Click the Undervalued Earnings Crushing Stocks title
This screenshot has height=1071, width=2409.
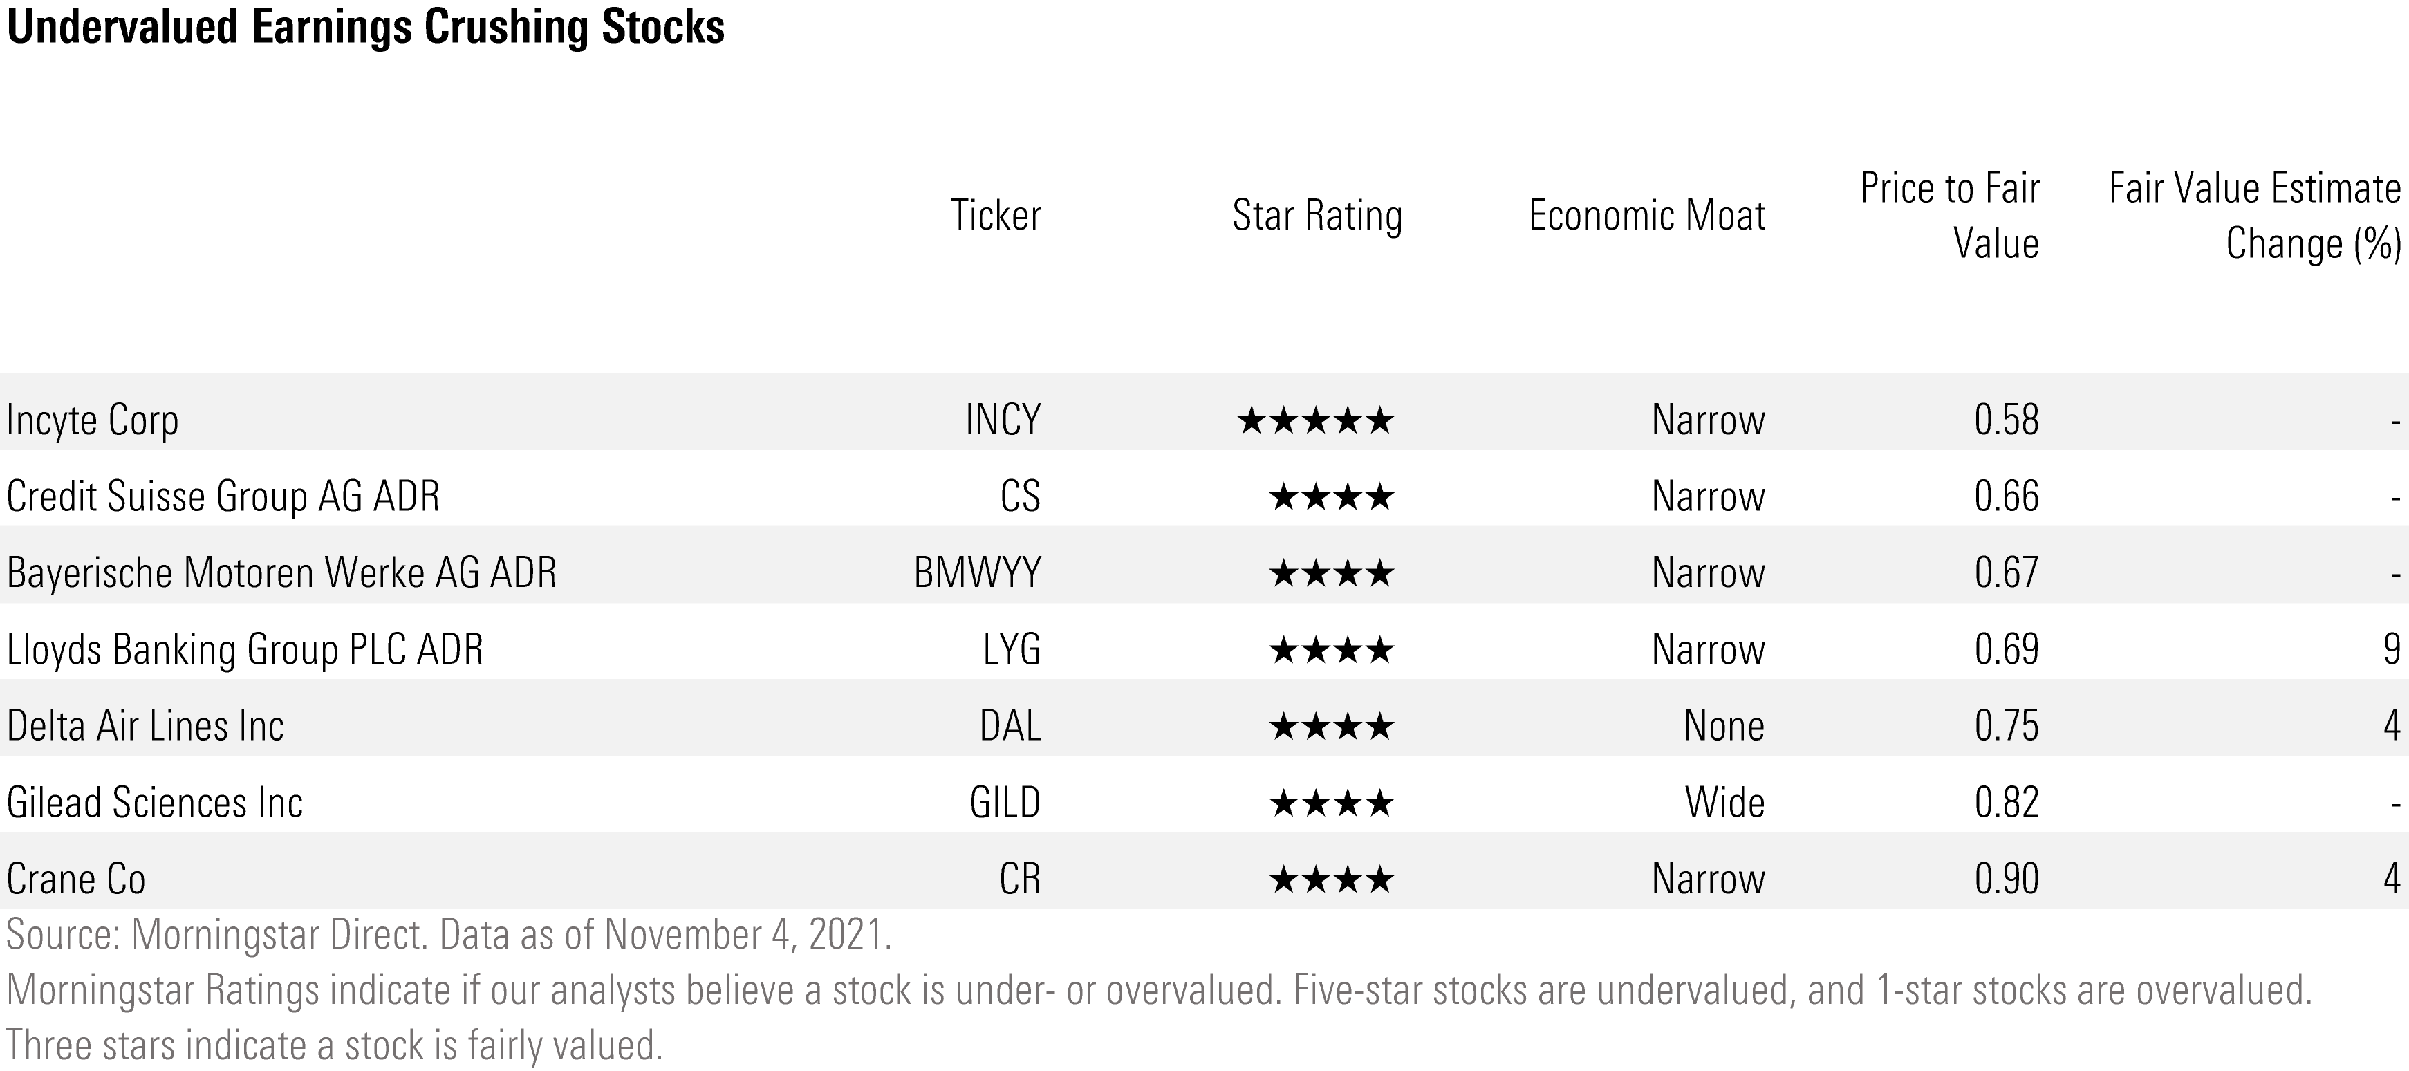pos(366,26)
